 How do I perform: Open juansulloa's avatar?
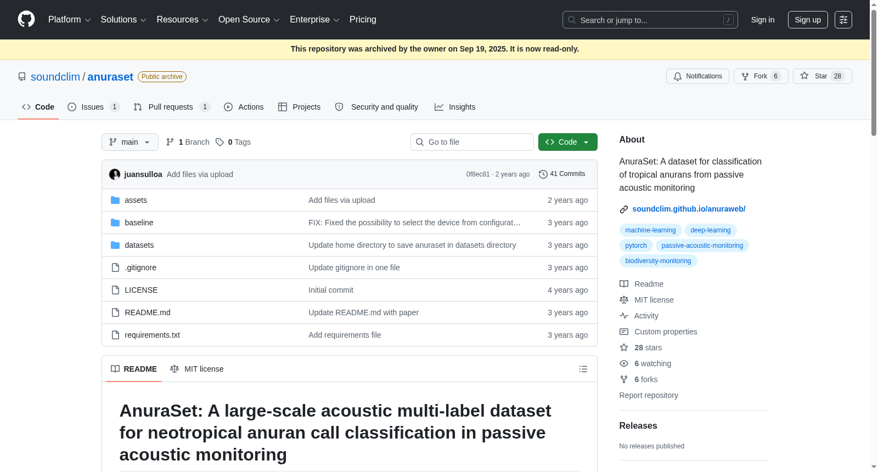[115, 174]
